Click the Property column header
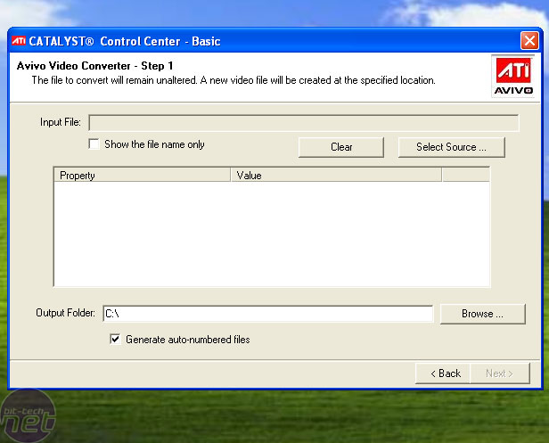The width and height of the screenshot is (549, 443). (143, 175)
